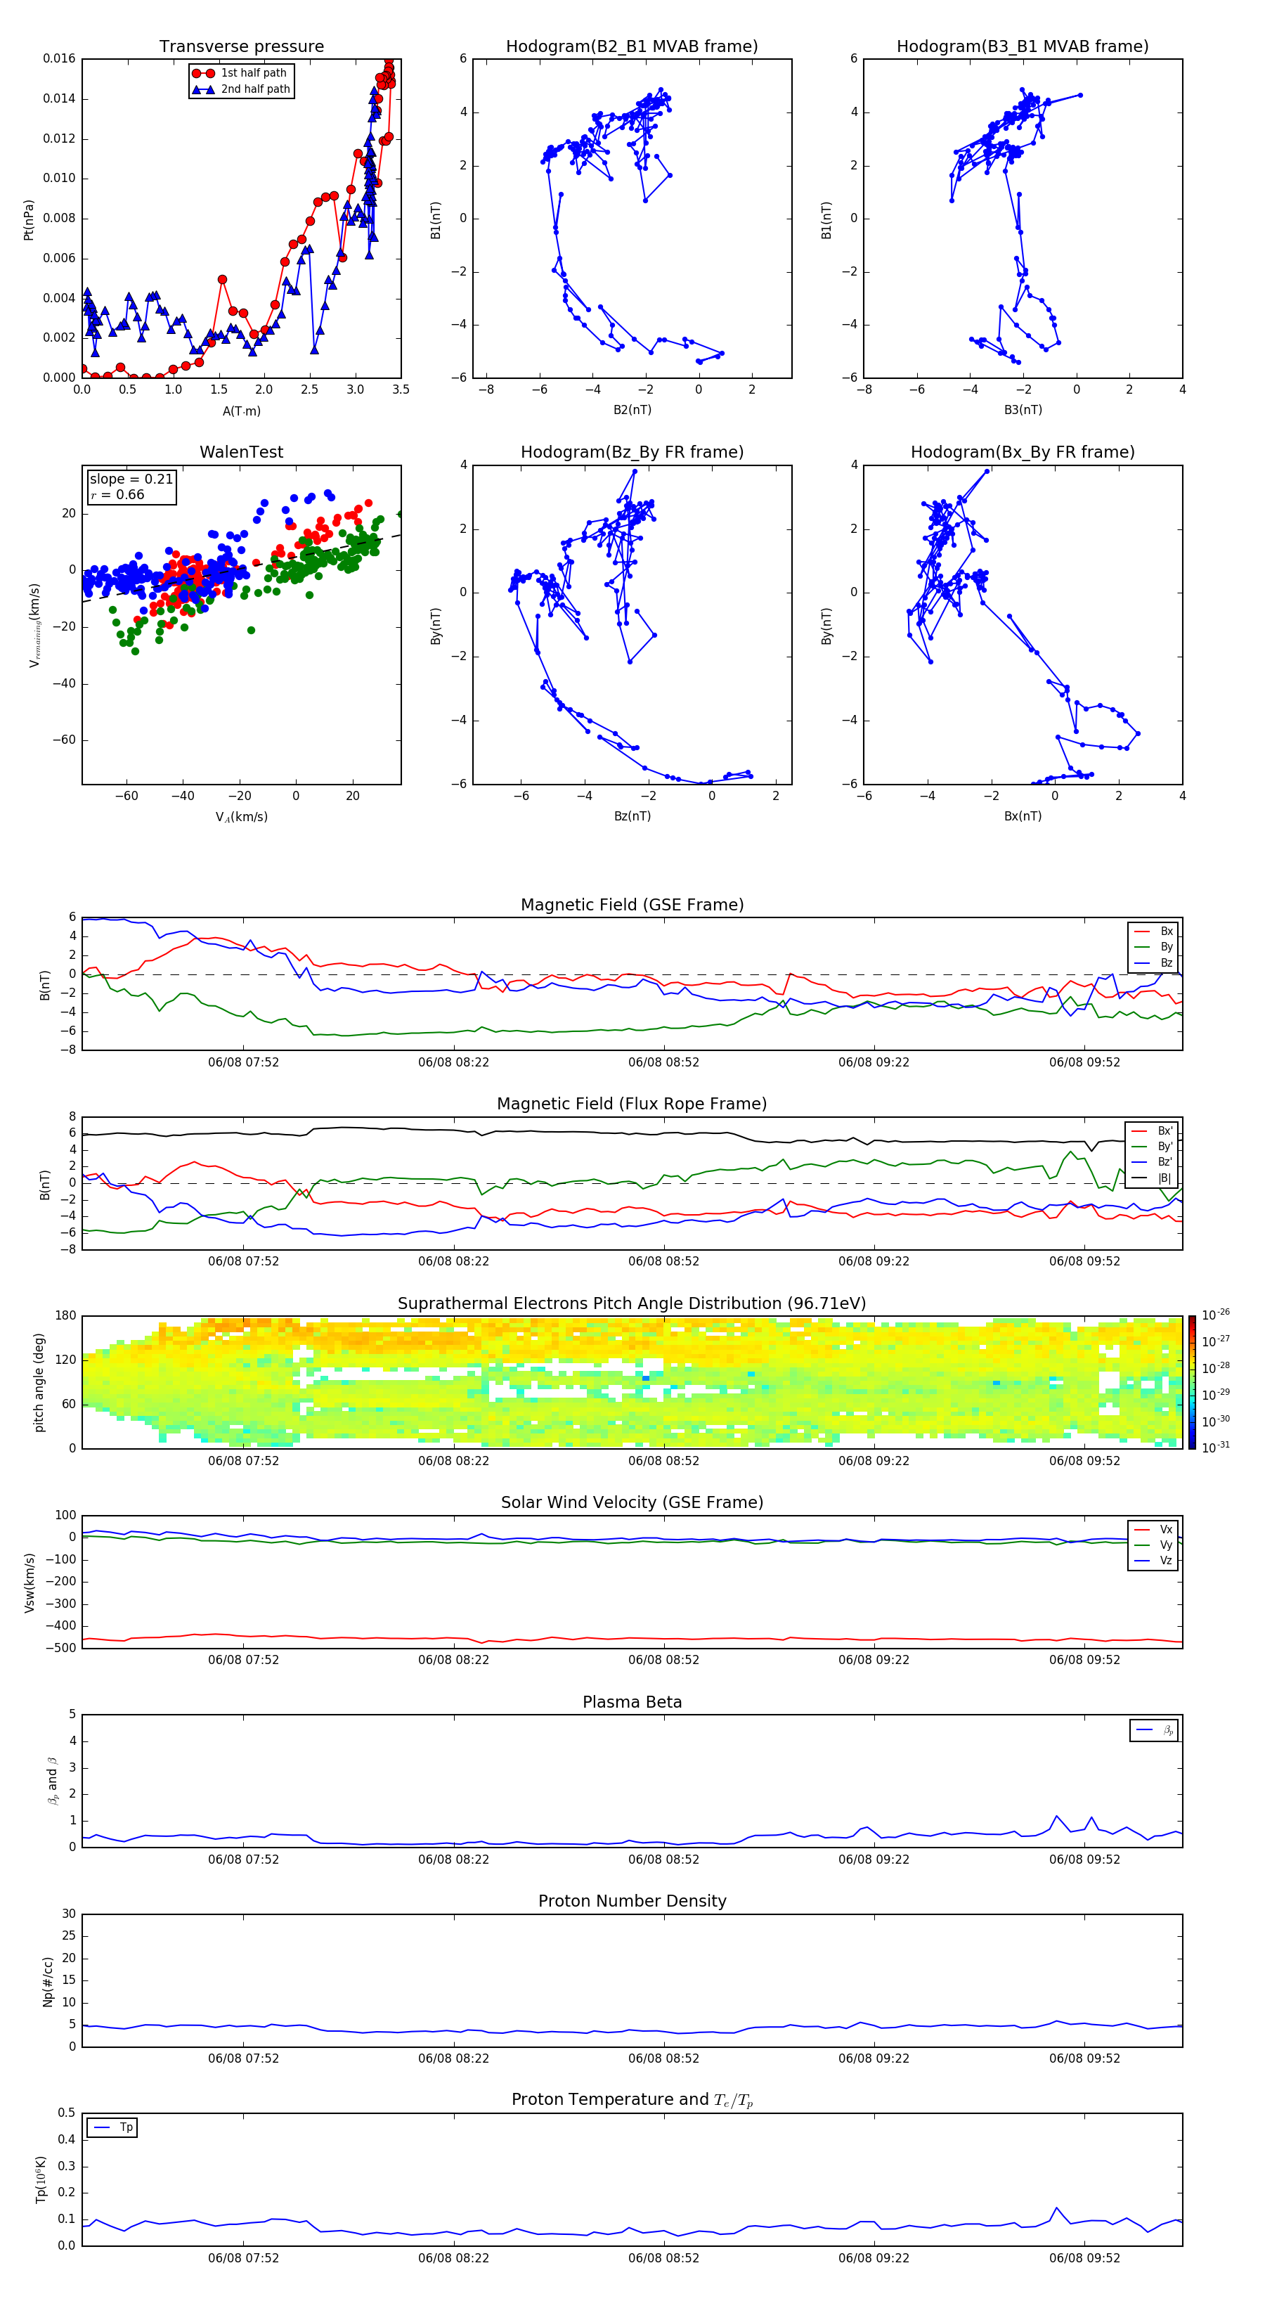The height and width of the screenshot is (2320, 1265).
Task: Click the 'Hodogram(Bz_By FR frame)' title
Action: click(632, 452)
